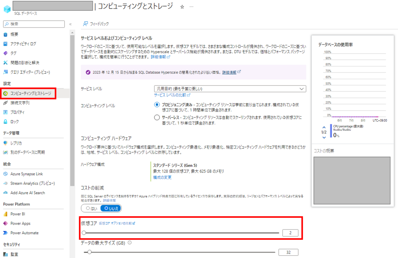Click the search box in sidebar
Screen dimensions: 398x258
pyautogui.click(x=34, y=24)
